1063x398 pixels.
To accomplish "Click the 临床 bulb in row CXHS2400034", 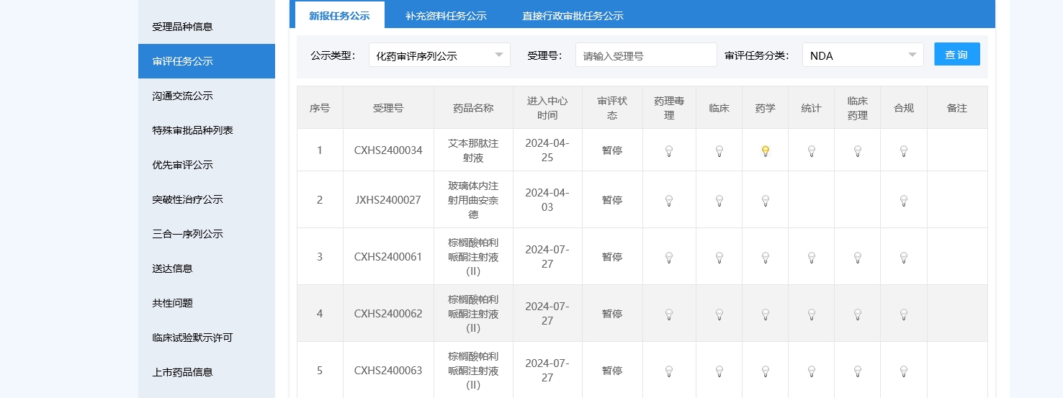I will click(719, 151).
